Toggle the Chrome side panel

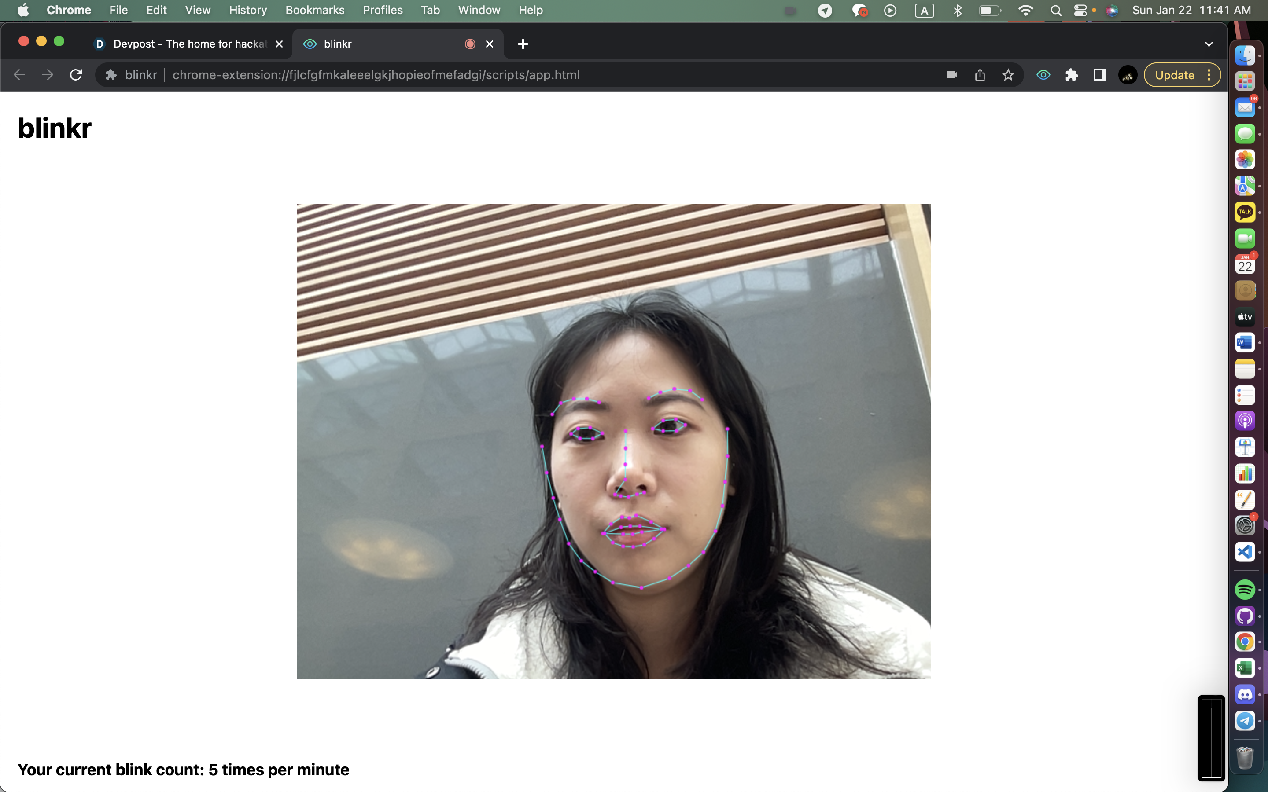pyautogui.click(x=1099, y=75)
